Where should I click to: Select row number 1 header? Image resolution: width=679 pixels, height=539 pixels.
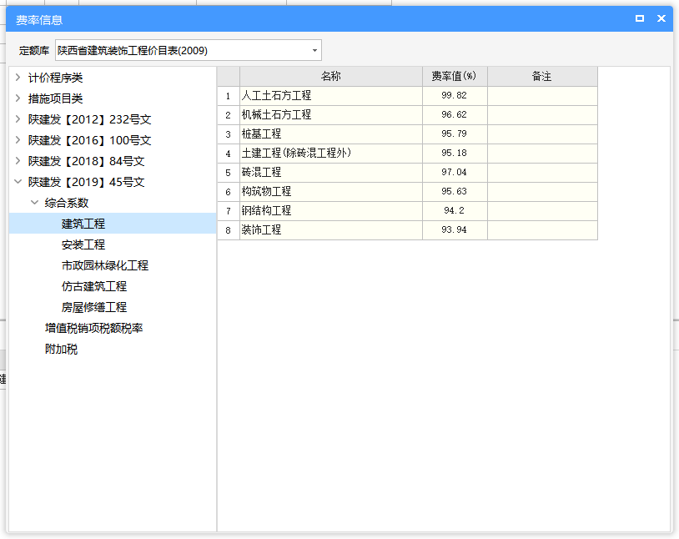point(229,95)
